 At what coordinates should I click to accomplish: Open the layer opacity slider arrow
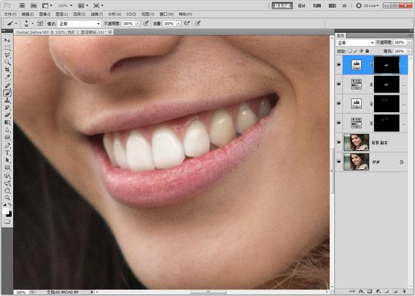pos(409,43)
